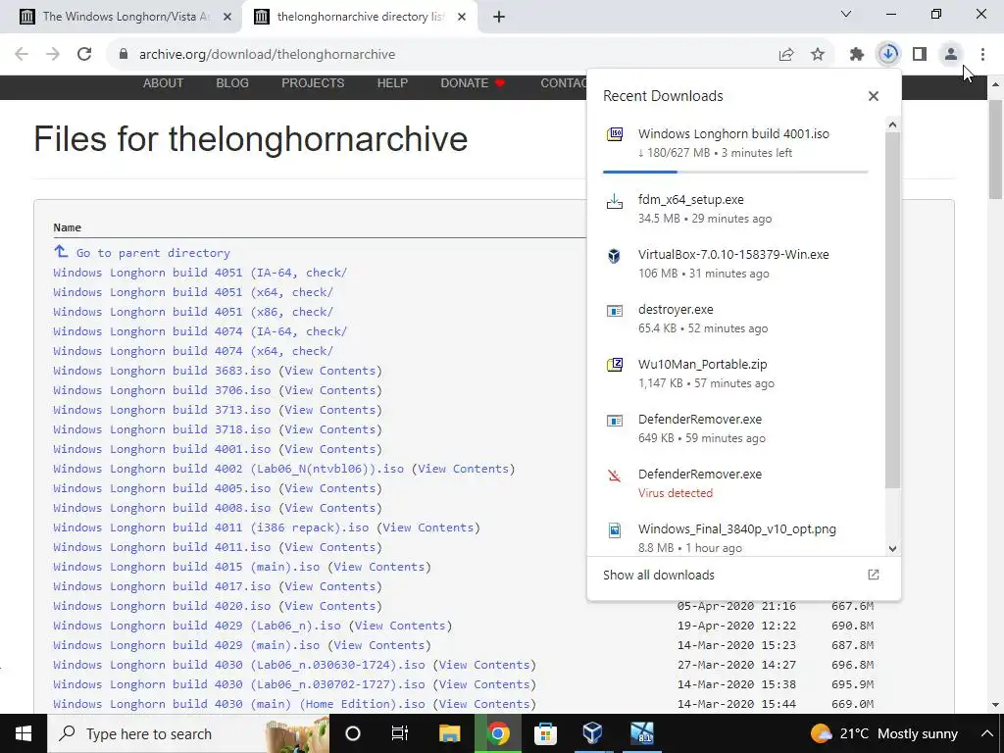1004x753 pixels.
Task: Open Longhorn build 4074 (IA-64, check/ folder
Action: tap(200, 331)
